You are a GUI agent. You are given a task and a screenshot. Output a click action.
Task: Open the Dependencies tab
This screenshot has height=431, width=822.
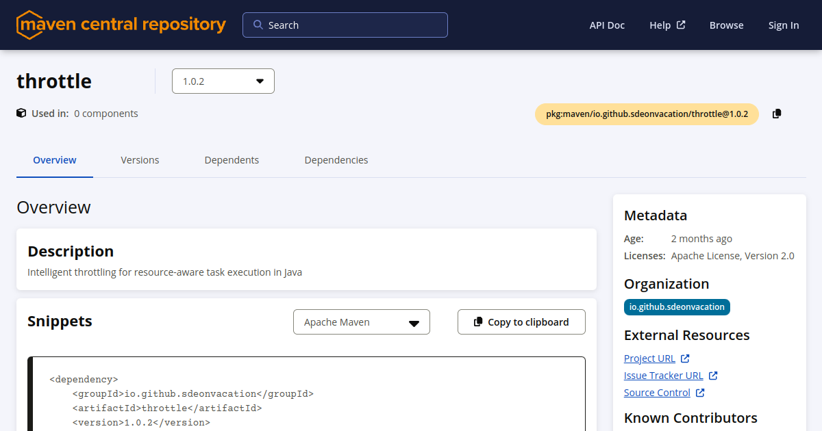[x=336, y=160]
